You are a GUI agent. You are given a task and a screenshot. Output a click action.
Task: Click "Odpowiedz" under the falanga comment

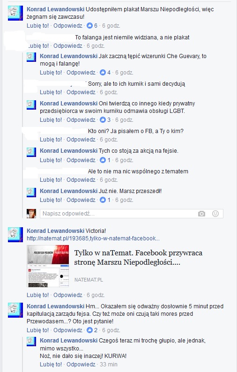point(68,46)
